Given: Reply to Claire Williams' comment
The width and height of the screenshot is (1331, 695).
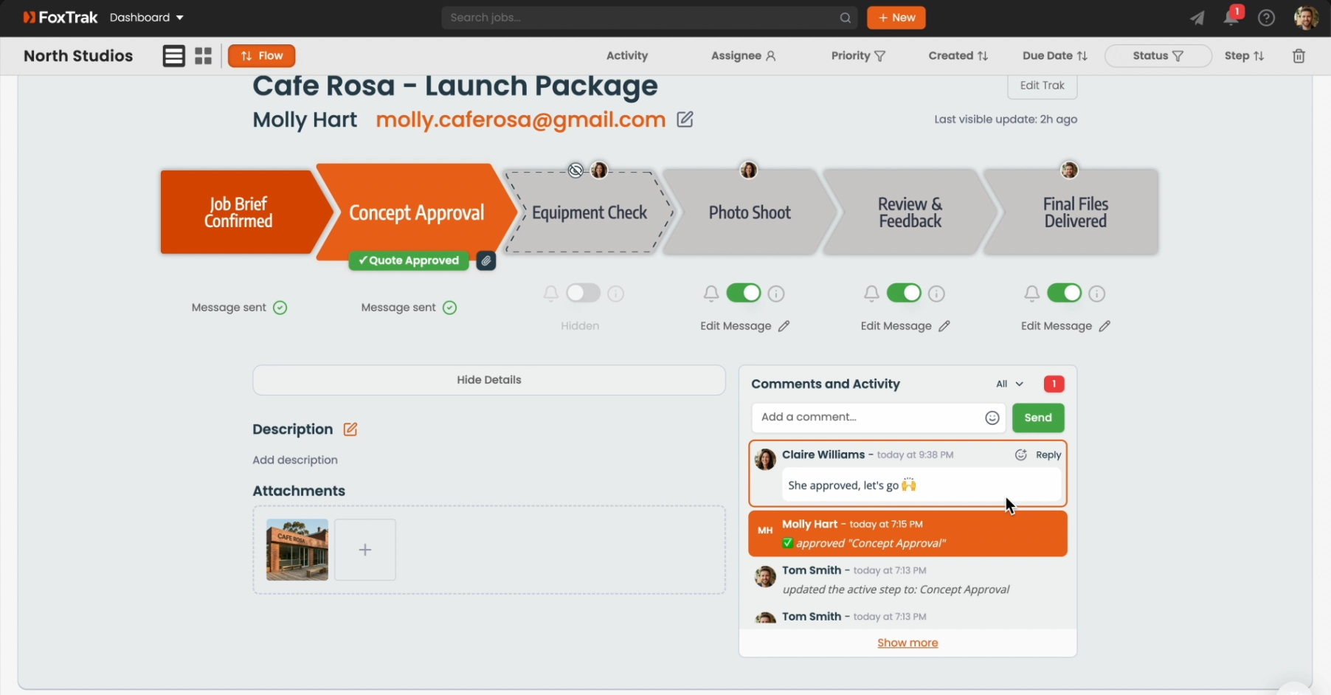Looking at the screenshot, I should [1048, 455].
